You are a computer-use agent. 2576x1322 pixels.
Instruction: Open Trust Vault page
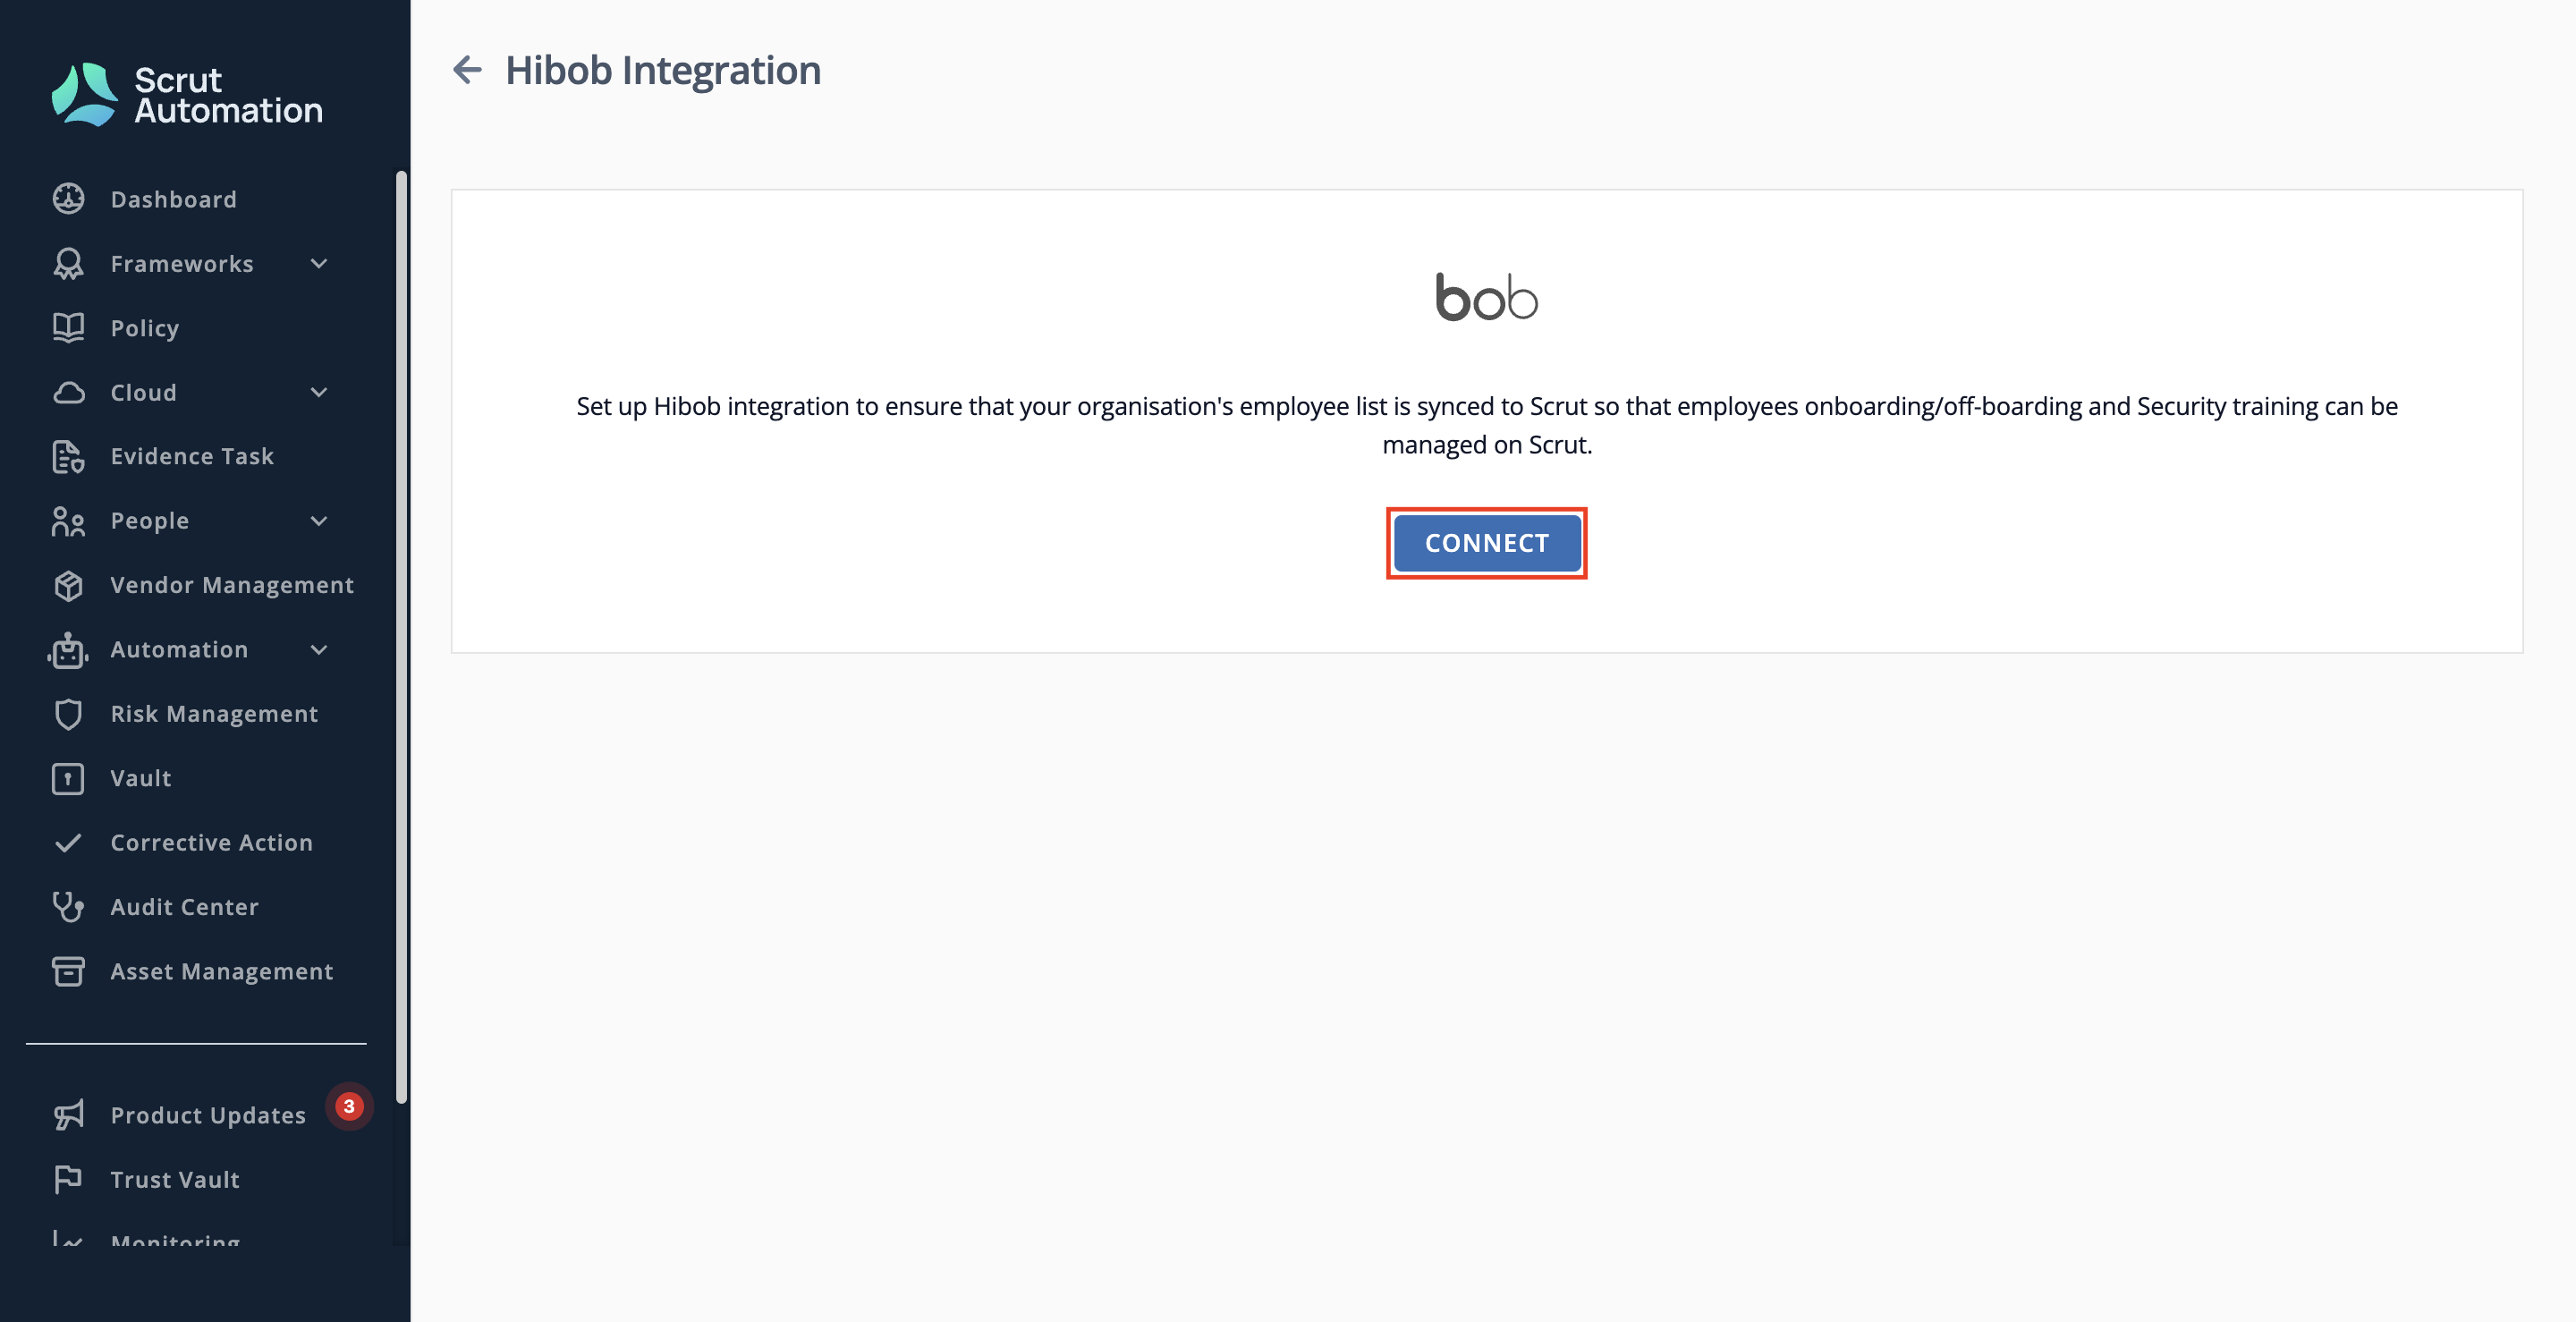point(175,1180)
